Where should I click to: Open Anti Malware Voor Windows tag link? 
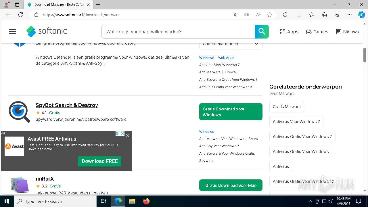coord(222,139)
